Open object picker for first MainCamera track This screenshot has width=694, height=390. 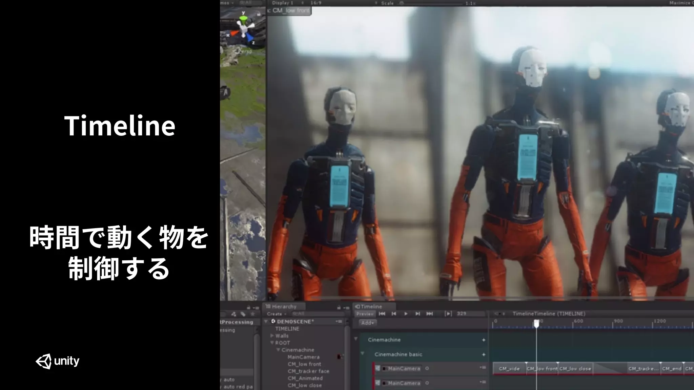(427, 368)
